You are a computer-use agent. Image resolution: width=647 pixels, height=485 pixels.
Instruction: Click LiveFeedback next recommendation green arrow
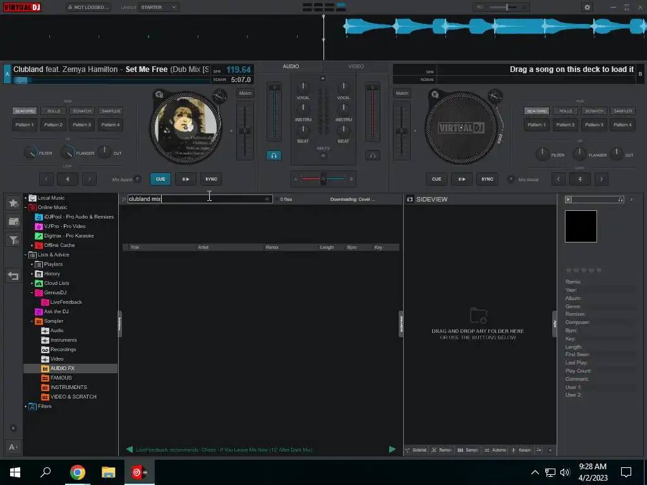pyautogui.click(x=392, y=450)
